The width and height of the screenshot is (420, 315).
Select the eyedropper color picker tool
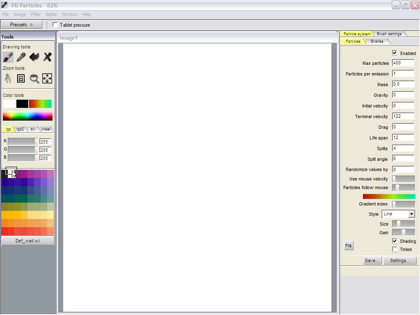point(21,57)
